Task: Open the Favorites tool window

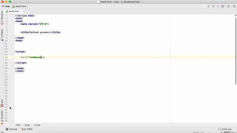Action: [x=2, y=117]
